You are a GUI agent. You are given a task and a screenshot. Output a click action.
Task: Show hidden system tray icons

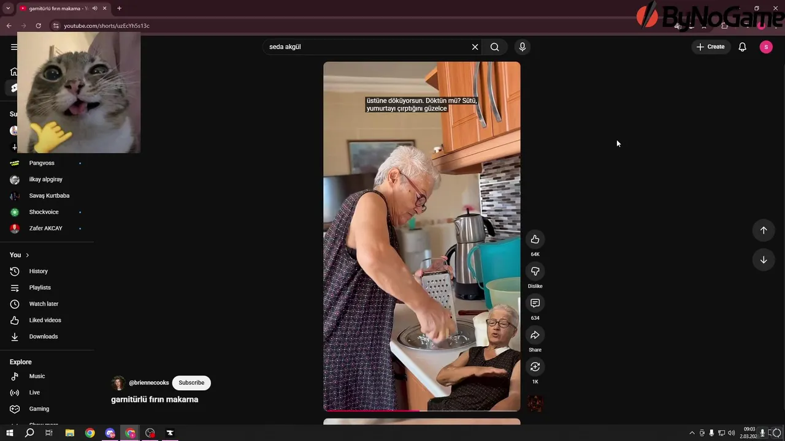point(692,433)
